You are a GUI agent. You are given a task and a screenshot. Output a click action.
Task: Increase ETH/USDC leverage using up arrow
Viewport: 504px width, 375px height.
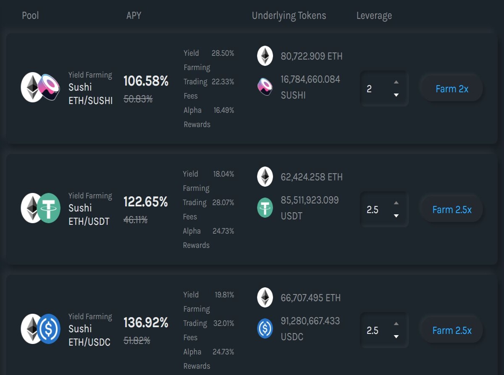(396, 324)
